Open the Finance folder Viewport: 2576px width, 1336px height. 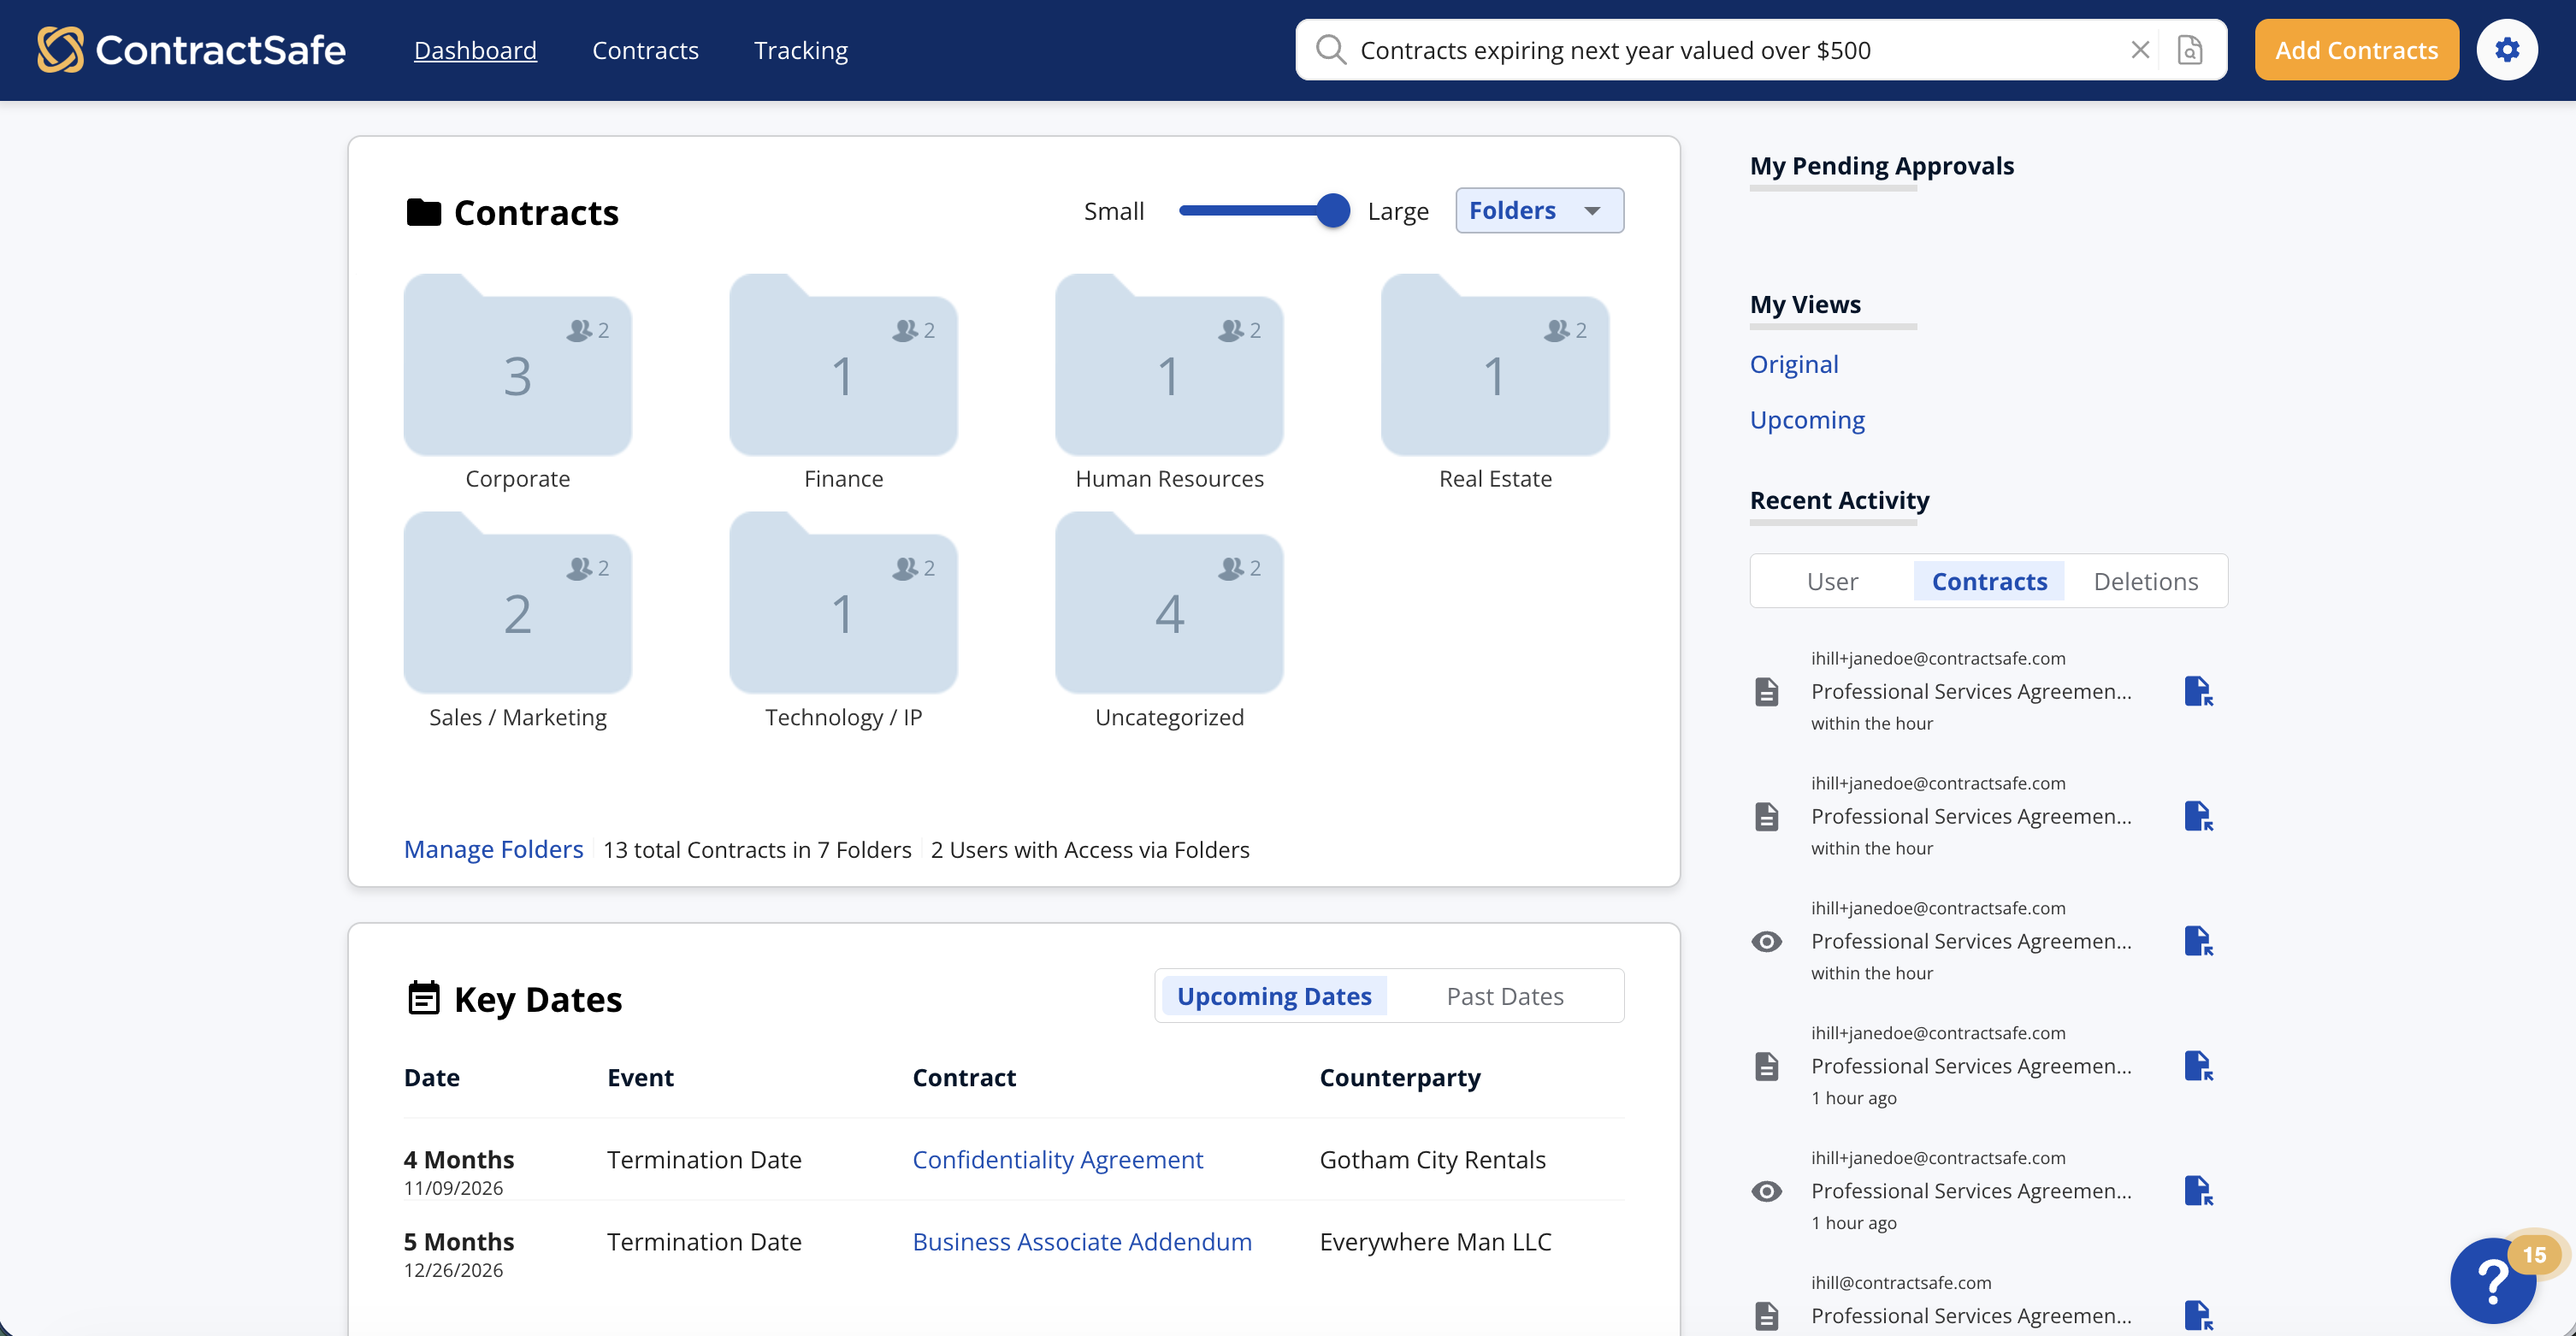[844, 365]
